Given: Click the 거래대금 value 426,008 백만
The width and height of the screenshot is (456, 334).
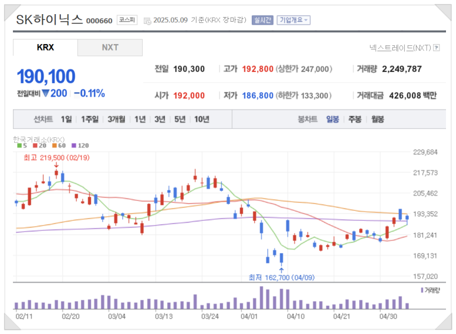Looking at the screenshot, I should tap(413, 95).
